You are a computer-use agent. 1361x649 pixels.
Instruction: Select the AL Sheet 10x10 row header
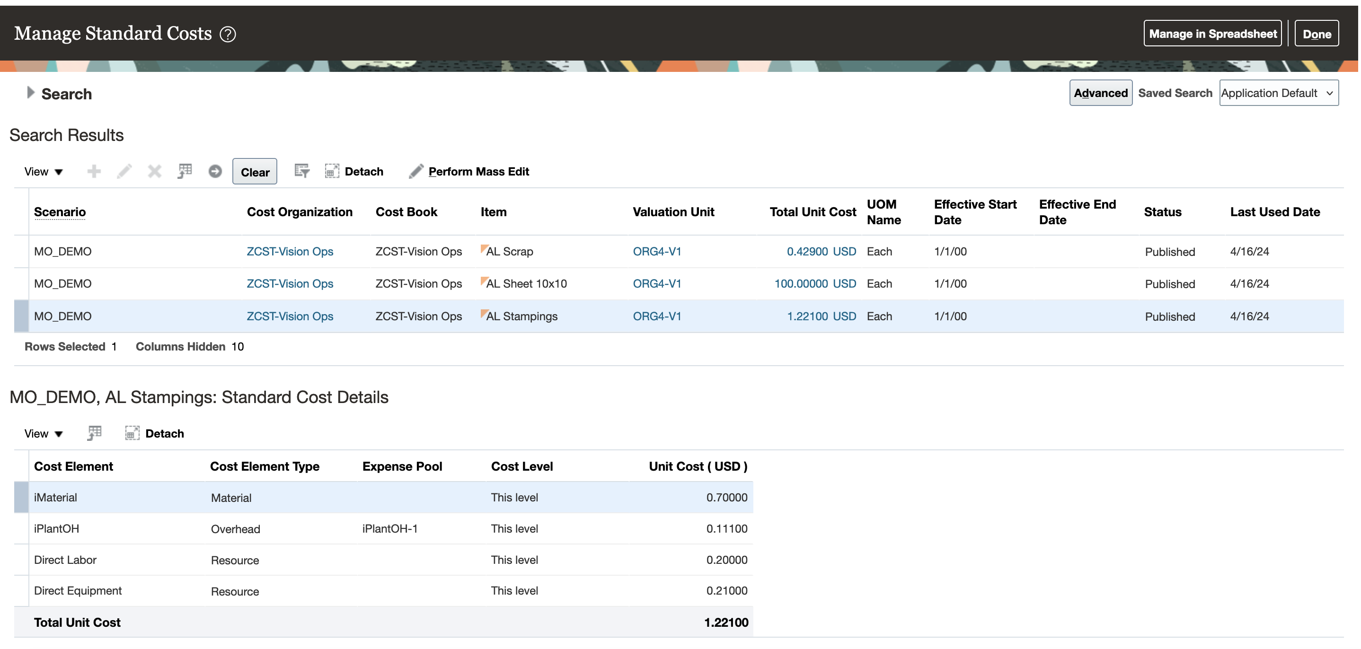pos(21,284)
